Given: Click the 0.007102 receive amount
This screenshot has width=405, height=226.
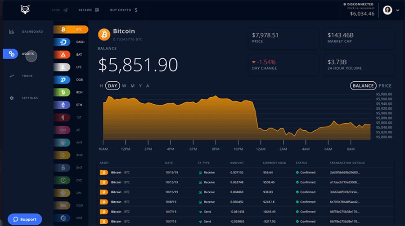Looking at the screenshot, I should 237,173.
